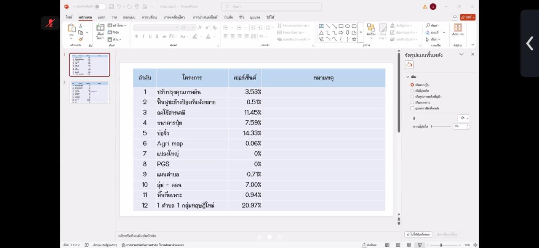Enable the hide background graphics checkbox
Screen dimensions: 539x248
tap(412, 108)
